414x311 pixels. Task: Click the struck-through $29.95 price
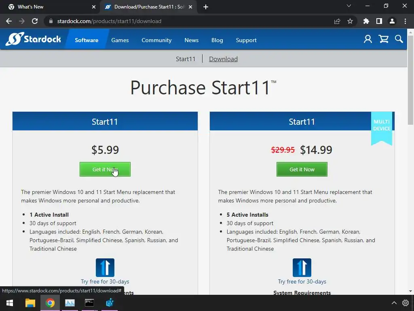[283, 150]
